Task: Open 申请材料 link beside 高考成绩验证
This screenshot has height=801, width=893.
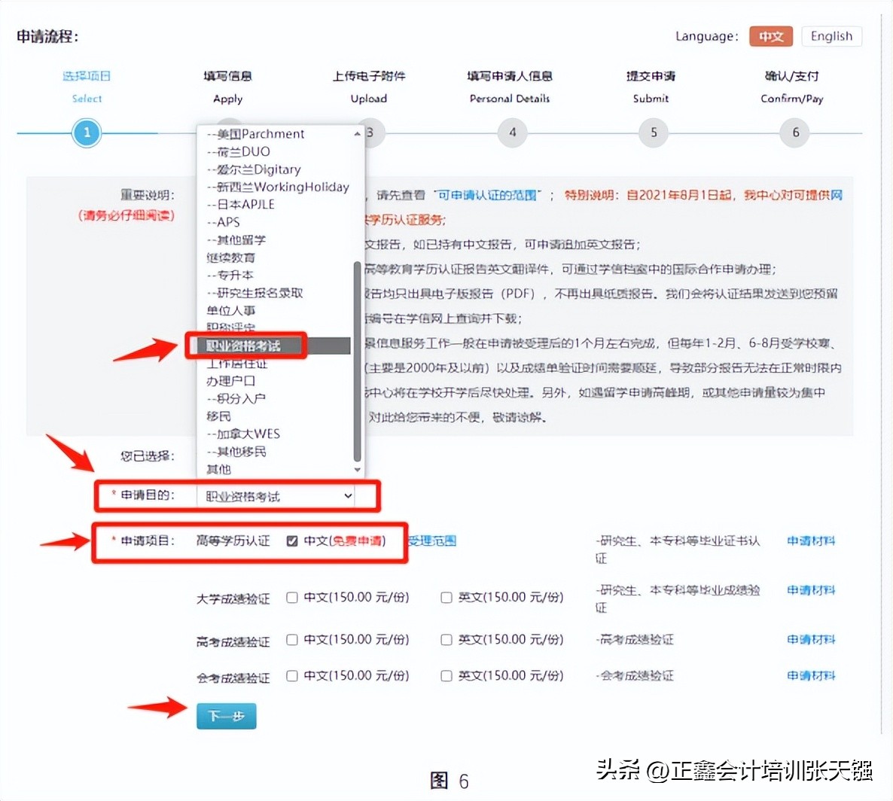Action: [x=811, y=639]
